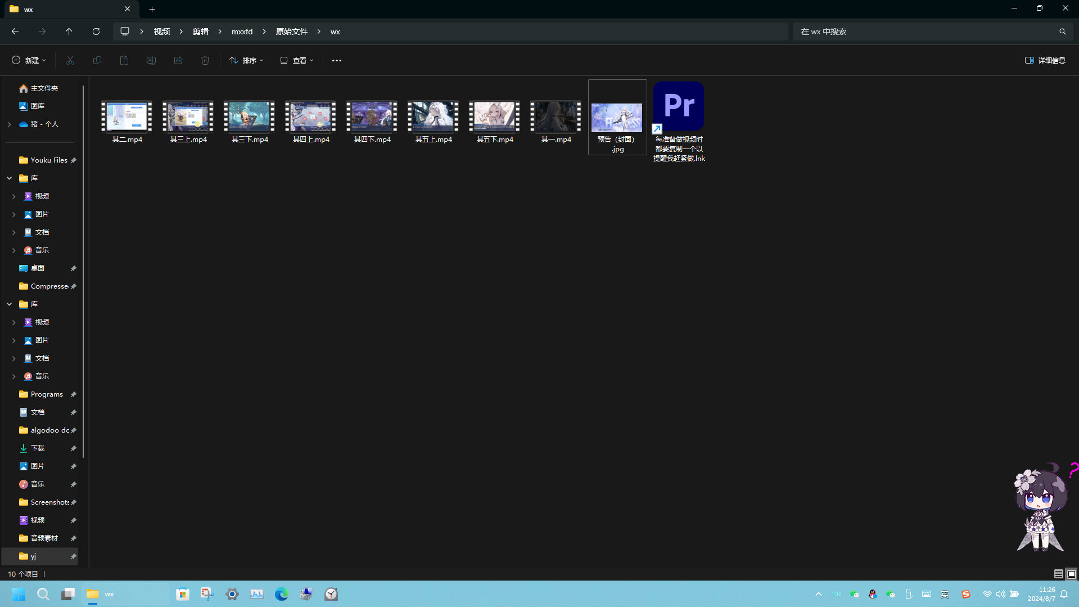Select the 其五下.mp4 video
Screen dimensions: 1079x607
[495, 122]
